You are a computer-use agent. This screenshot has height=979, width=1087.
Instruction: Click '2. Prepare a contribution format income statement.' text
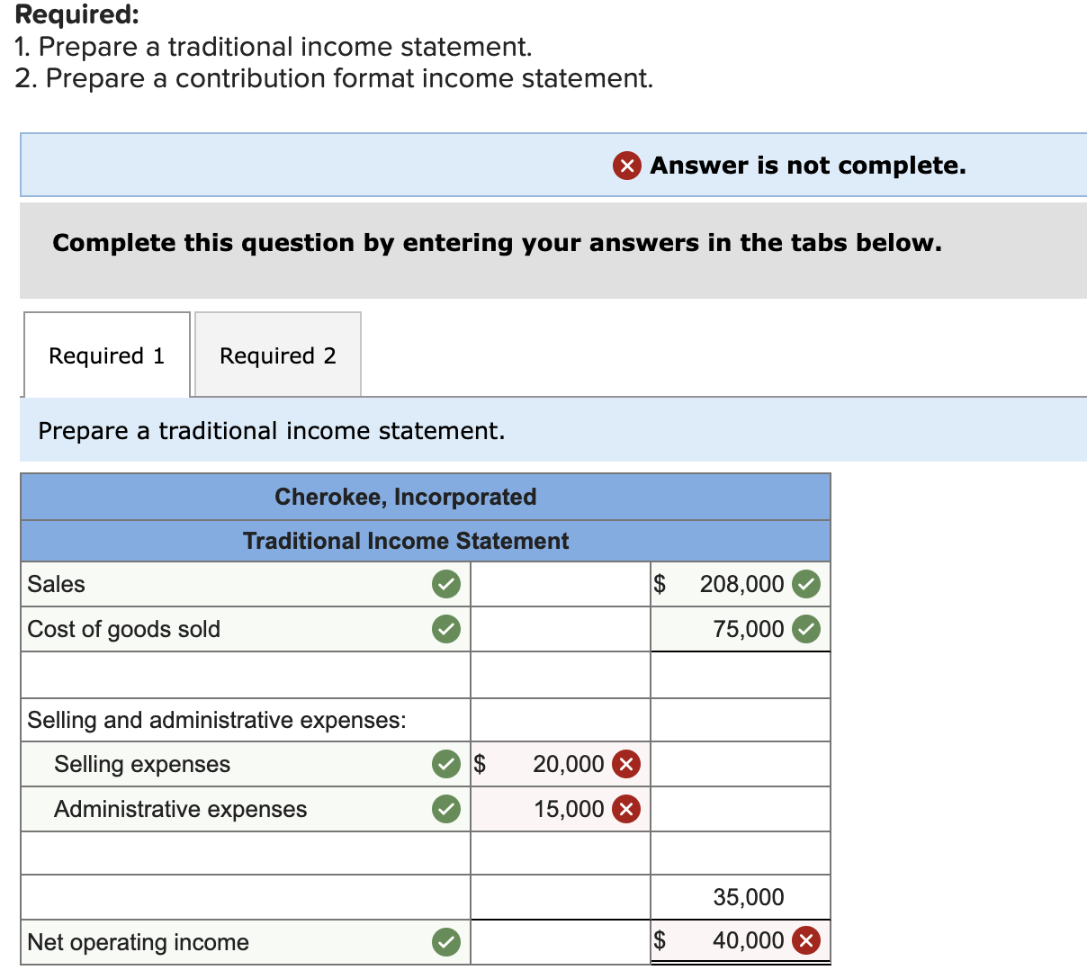pos(335,78)
